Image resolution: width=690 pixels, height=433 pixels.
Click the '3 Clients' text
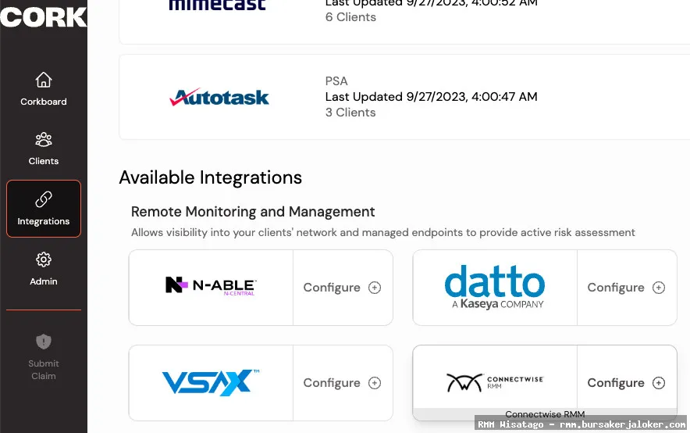click(x=350, y=113)
